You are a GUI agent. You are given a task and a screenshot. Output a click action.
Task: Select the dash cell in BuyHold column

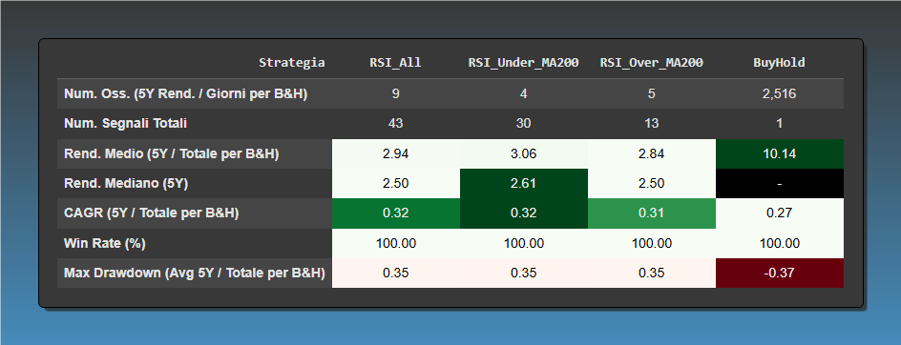point(780,184)
